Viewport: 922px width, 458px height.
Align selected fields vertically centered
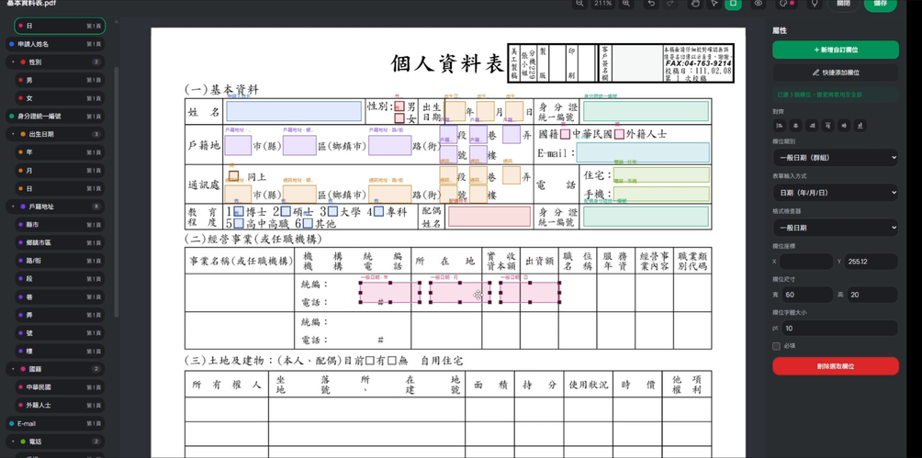844,125
